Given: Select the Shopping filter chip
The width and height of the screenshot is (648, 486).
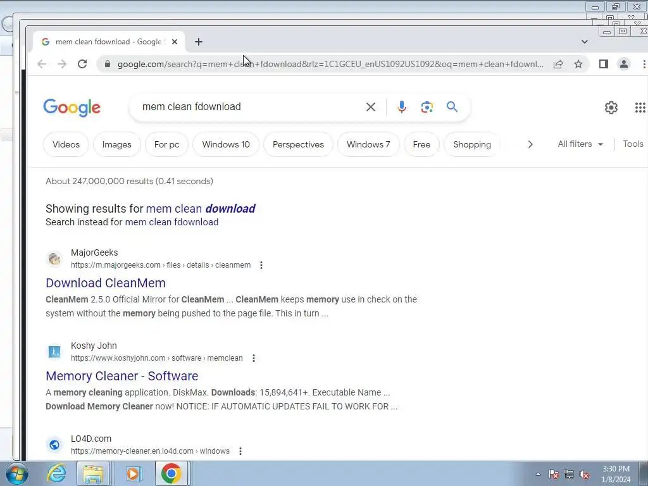Looking at the screenshot, I should pyautogui.click(x=472, y=144).
